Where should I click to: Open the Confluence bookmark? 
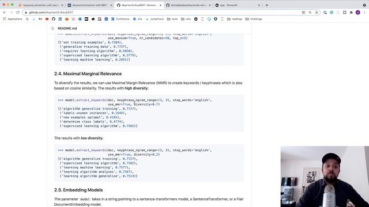121,19
